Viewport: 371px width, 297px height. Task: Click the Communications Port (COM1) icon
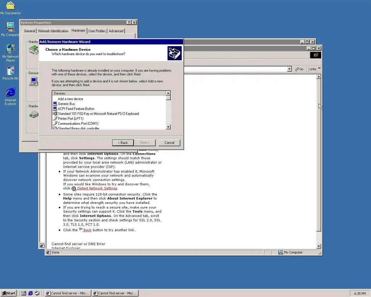[x=55, y=123]
